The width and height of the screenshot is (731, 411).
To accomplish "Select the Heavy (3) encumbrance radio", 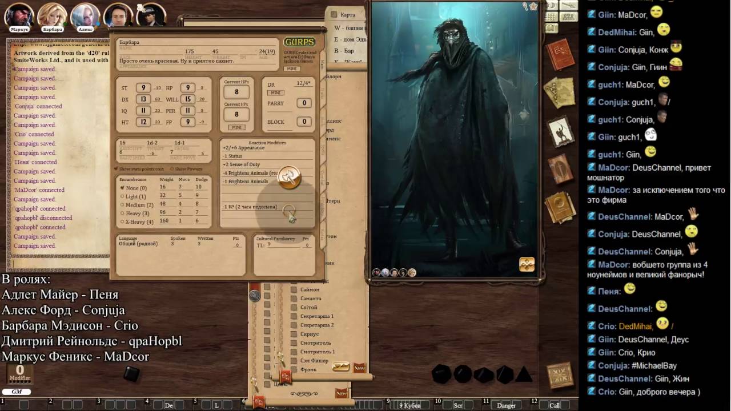I will 122,213.
